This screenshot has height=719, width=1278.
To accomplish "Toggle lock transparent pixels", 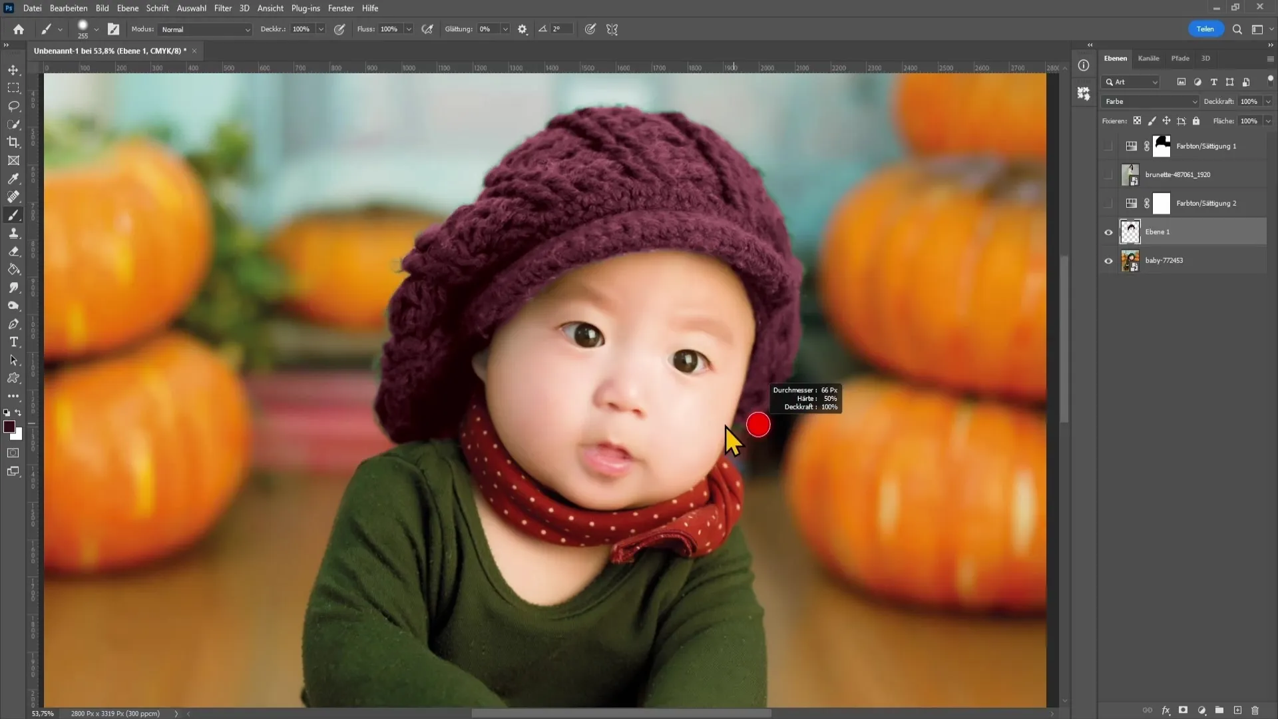I will (x=1137, y=121).
